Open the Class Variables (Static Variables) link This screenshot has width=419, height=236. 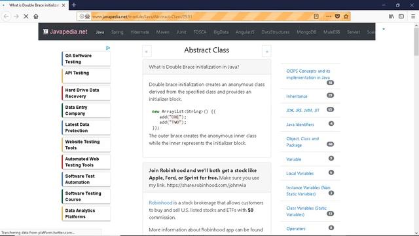pyautogui.click(x=306, y=211)
